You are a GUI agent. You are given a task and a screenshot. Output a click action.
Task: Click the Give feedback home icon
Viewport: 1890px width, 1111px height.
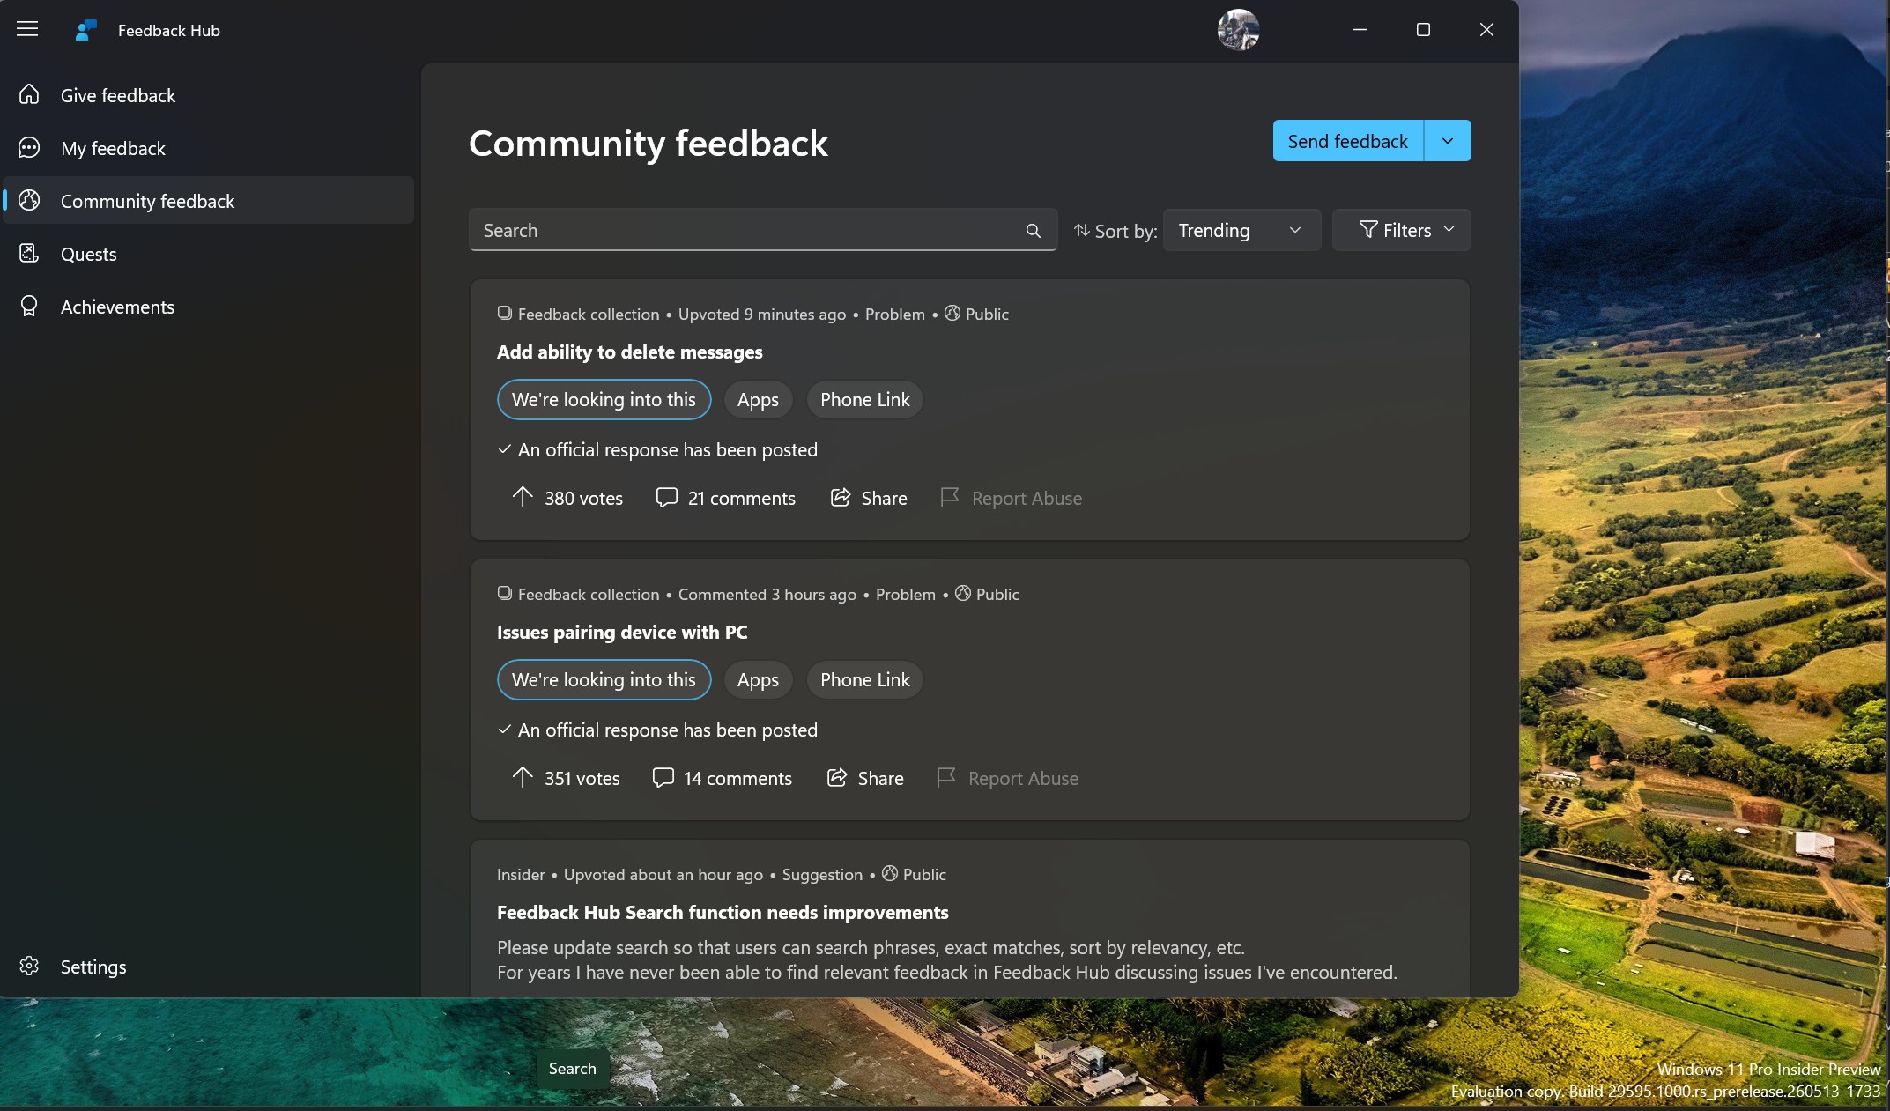[x=29, y=94]
